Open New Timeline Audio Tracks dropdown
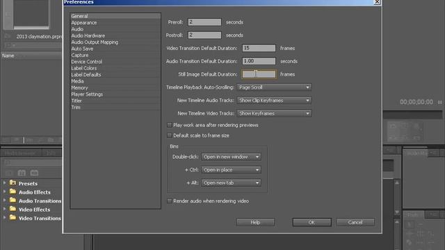 pyautogui.click(x=274, y=100)
